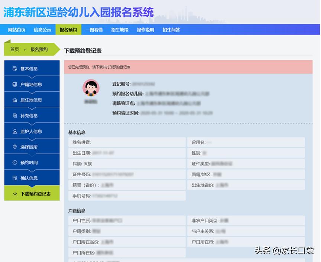Open the 信息公示 navigation tab
This screenshot has width=321, height=262.
pos(42,30)
